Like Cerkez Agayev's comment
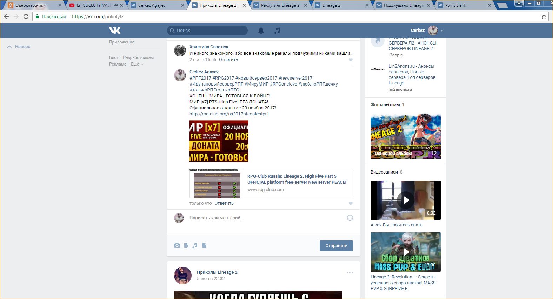The image size is (553, 299). pyautogui.click(x=351, y=204)
